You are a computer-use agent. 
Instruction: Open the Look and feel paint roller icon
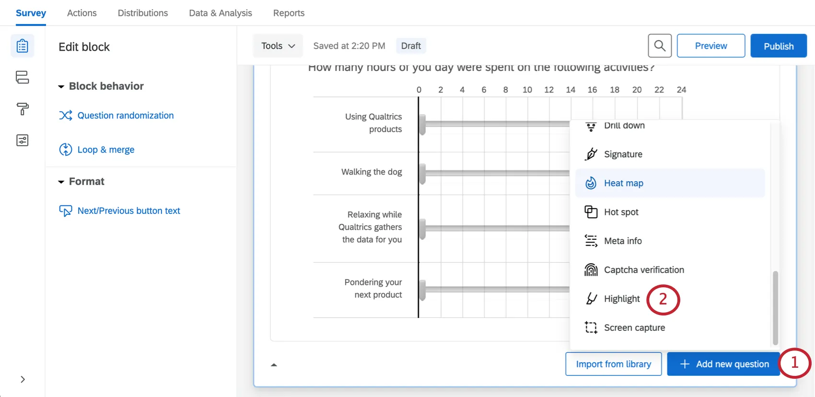click(x=23, y=109)
